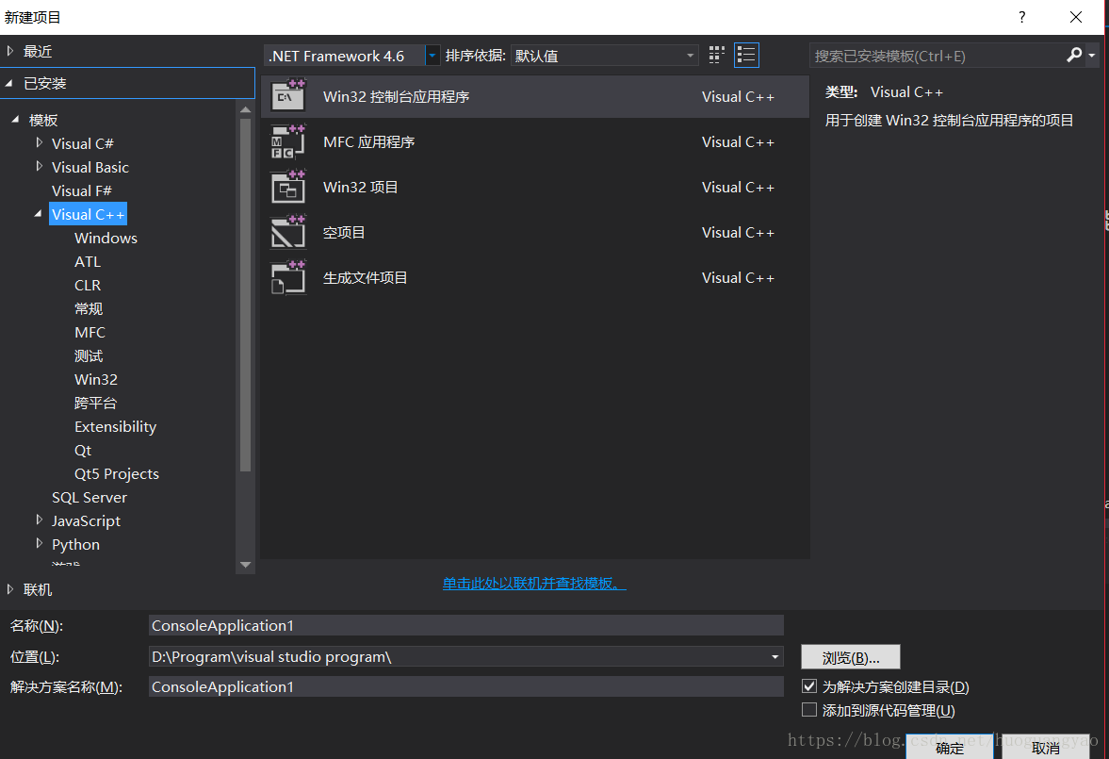
Task: Select the 跨平台 subcategory
Action: point(95,403)
